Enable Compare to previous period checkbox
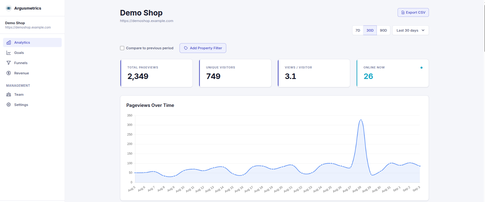This screenshot has height=202, width=485. tap(122, 48)
